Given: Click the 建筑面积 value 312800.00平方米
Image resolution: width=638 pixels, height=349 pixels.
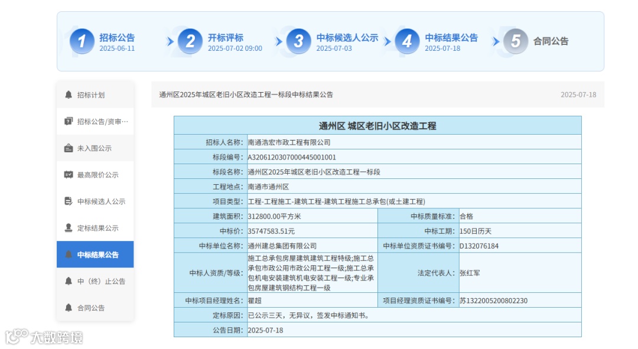Looking at the screenshot, I should coord(274,216).
